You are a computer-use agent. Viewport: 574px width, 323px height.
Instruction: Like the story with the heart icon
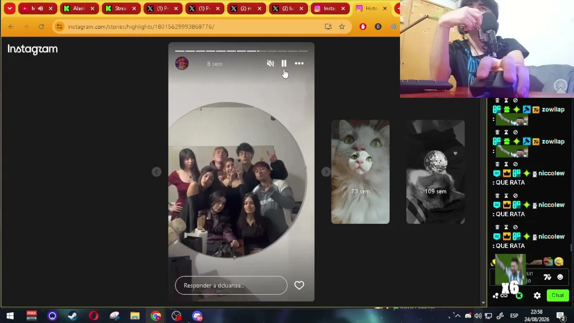click(x=299, y=285)
